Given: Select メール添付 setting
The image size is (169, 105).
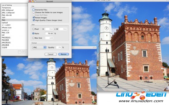Looking at the screenshot, I should click(15, 25).
